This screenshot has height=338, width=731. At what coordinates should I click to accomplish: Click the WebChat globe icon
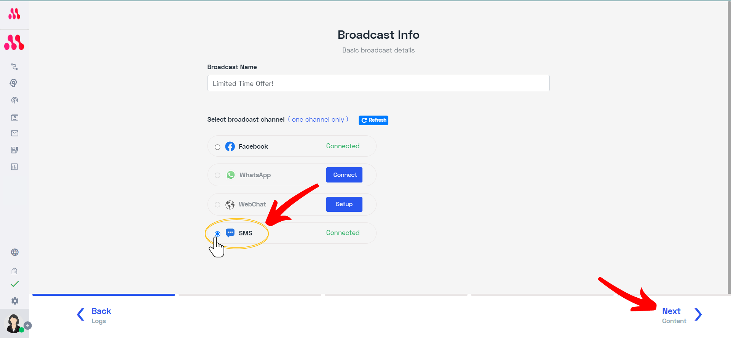click(230, 205)
